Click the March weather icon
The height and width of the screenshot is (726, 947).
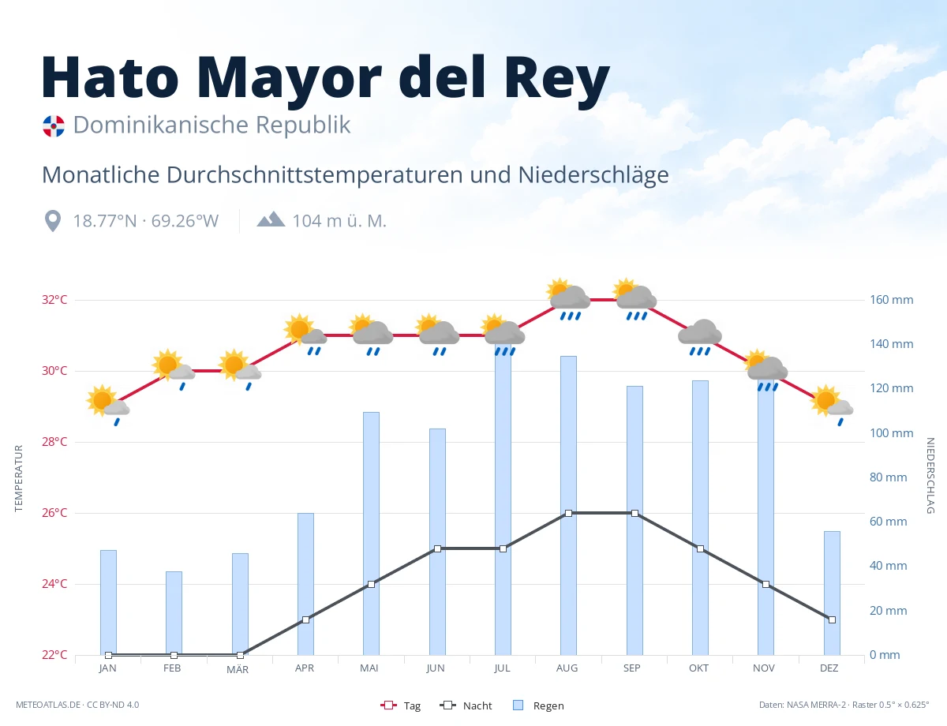pos(240,369)
